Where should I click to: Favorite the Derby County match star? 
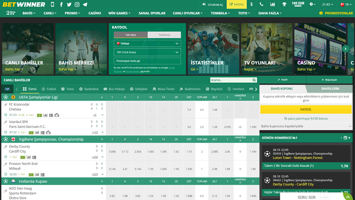pyautogui.click(x=6, y=157)
